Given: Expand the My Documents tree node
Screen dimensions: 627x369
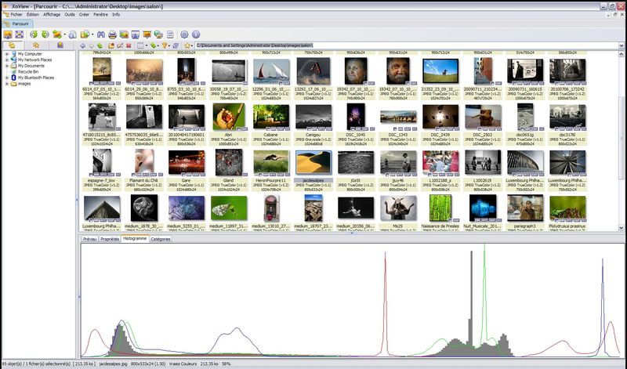Looking at the screenshot, I should (x=6, y=66).
